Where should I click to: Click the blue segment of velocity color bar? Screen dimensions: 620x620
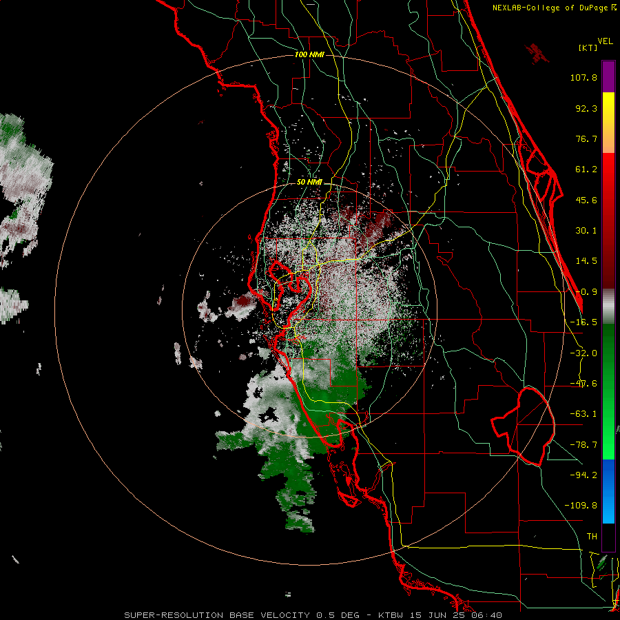[608, 491]
